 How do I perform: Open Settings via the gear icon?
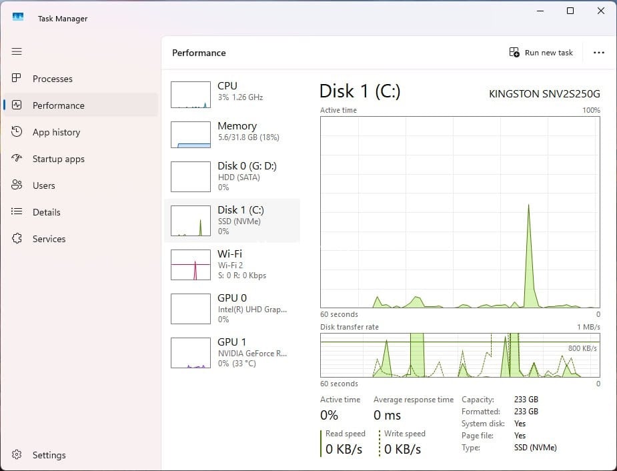click(x=17, y=455)
